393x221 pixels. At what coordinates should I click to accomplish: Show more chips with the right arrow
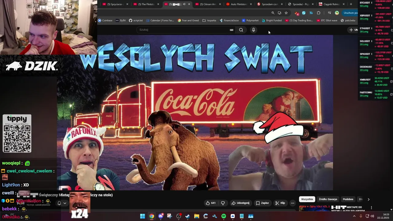point(368,199)
